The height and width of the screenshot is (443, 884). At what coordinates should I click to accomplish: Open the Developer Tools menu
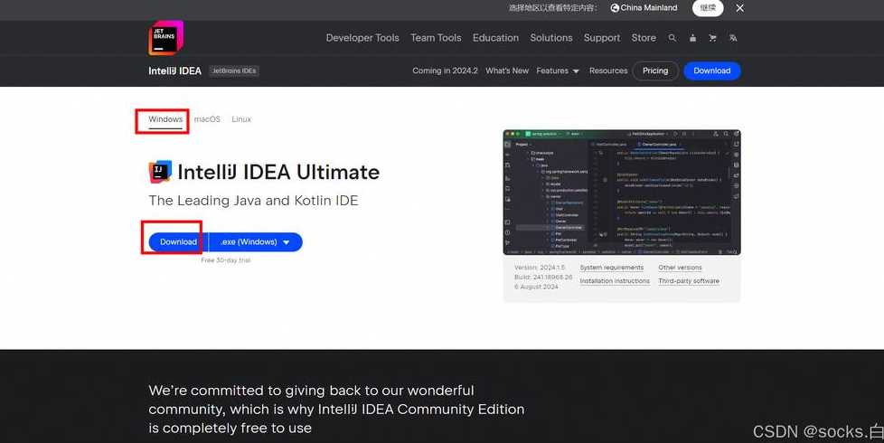[362, 38]
